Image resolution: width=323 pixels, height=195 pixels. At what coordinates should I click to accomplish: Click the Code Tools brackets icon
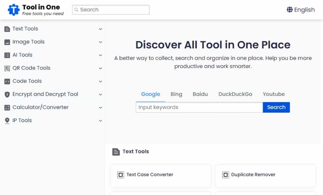pyautogui.click(x=7, y=81)
